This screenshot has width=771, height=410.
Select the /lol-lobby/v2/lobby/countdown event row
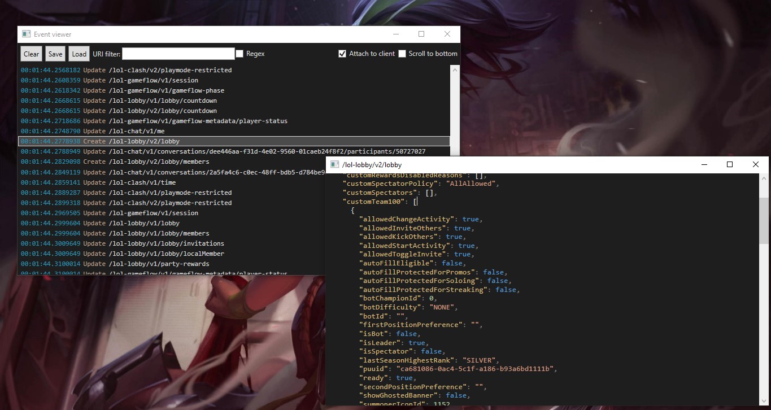tap(234, 111)
